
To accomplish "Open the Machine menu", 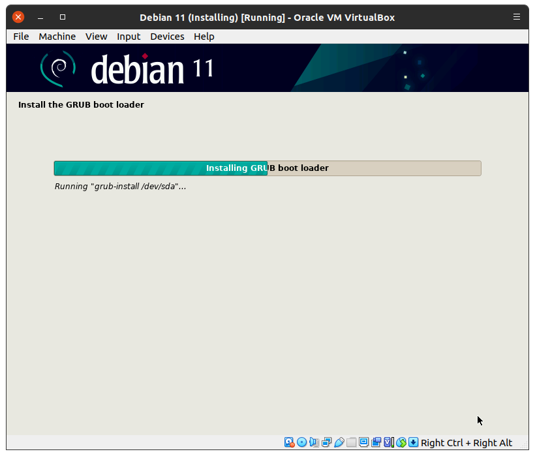I will pyautogui.click(x=57, y=37).
